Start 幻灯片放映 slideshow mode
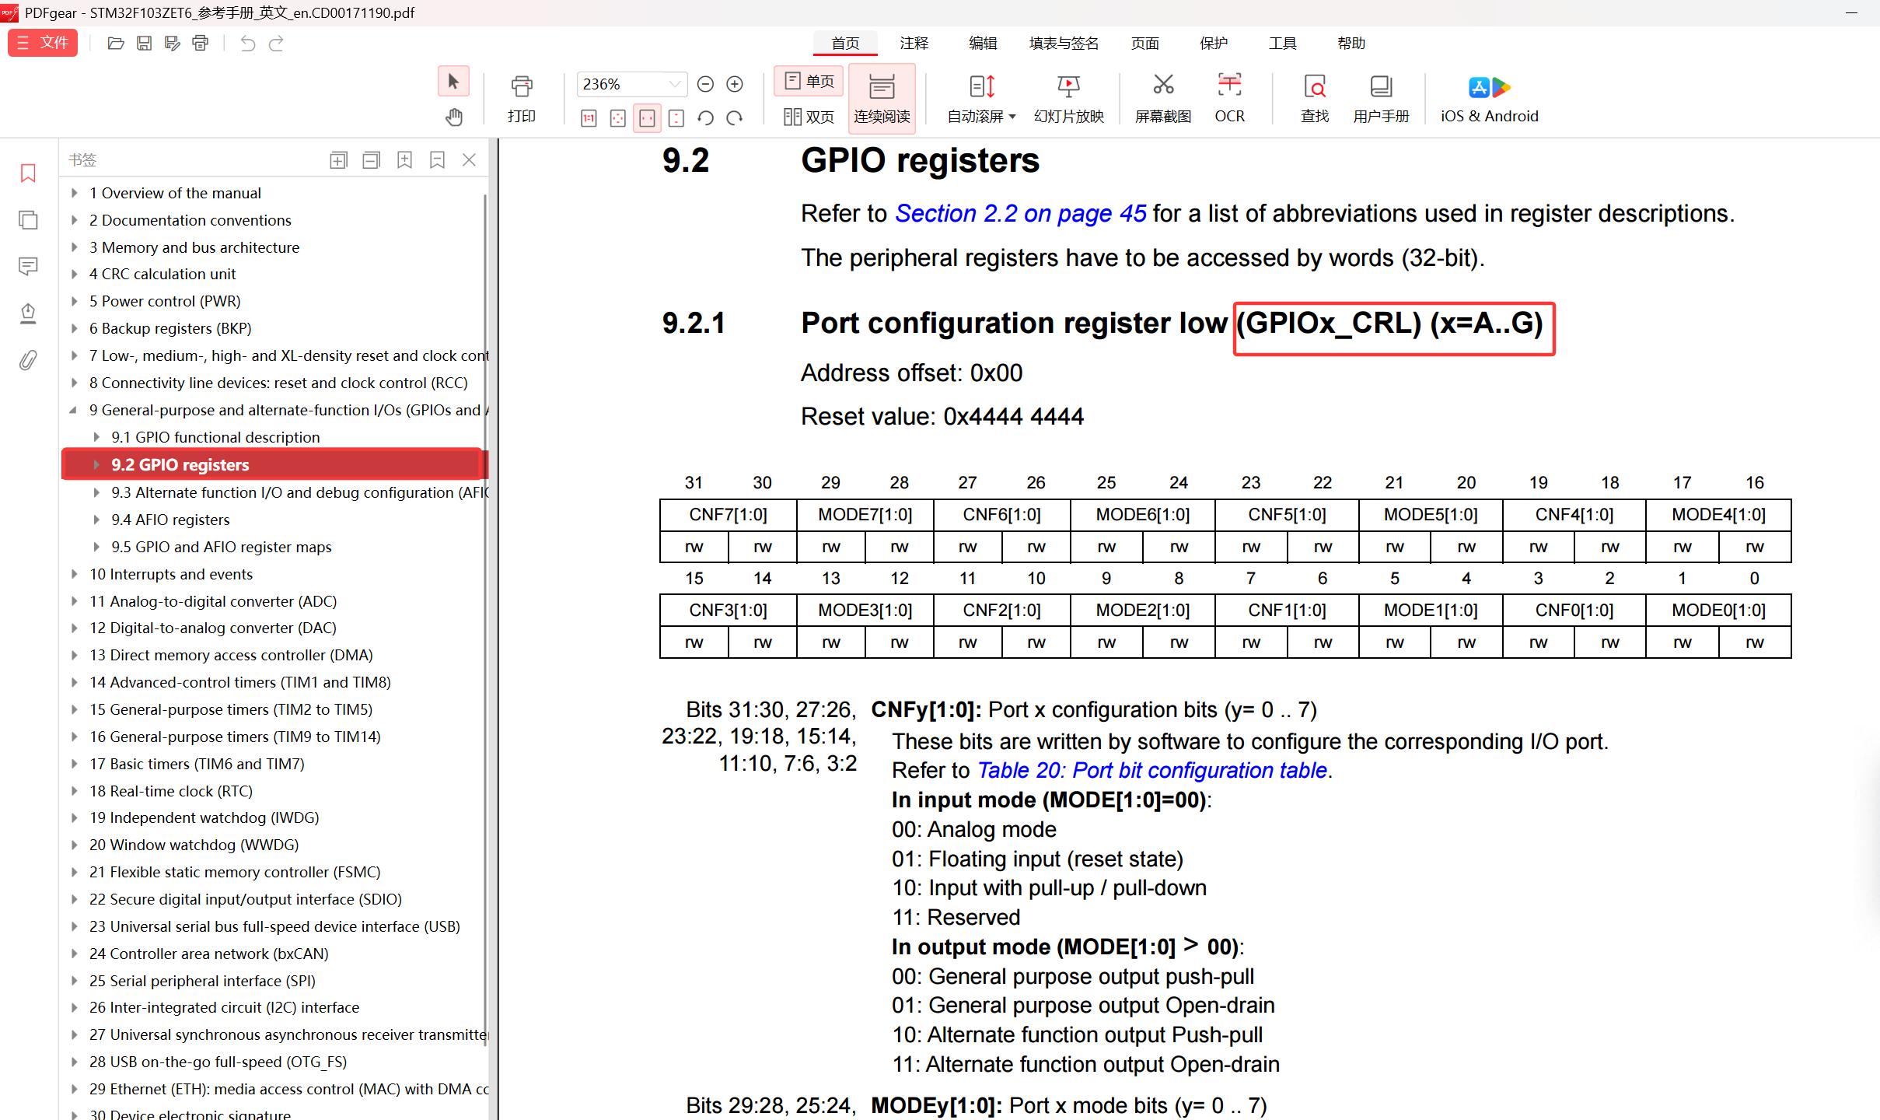The height and width of the screenshot is (1120, 1880). pos(1068,99)
